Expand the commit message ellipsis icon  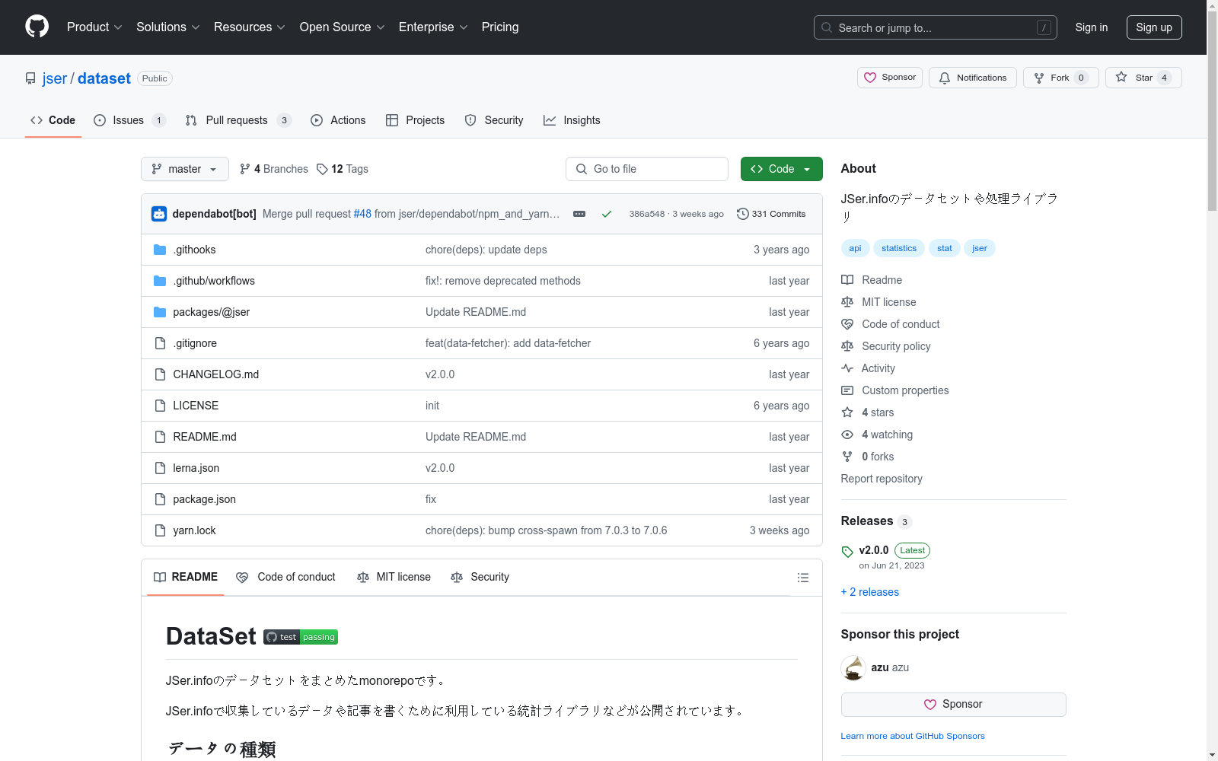click(579, 214)
